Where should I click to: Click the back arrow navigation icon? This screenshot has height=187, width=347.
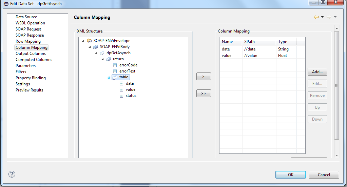click(316, 17)
